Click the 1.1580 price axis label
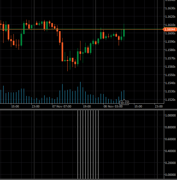 (x=170, y=50)
